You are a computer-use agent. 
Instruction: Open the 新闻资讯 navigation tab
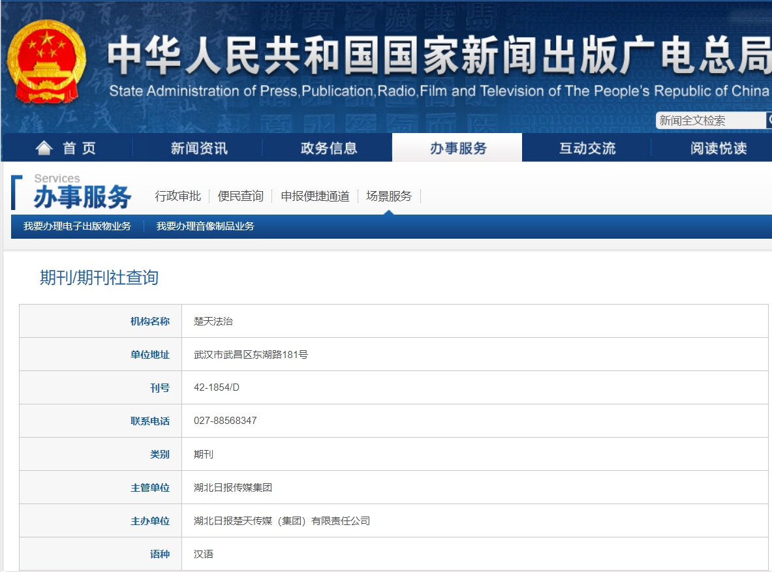[x=199, y=148]
